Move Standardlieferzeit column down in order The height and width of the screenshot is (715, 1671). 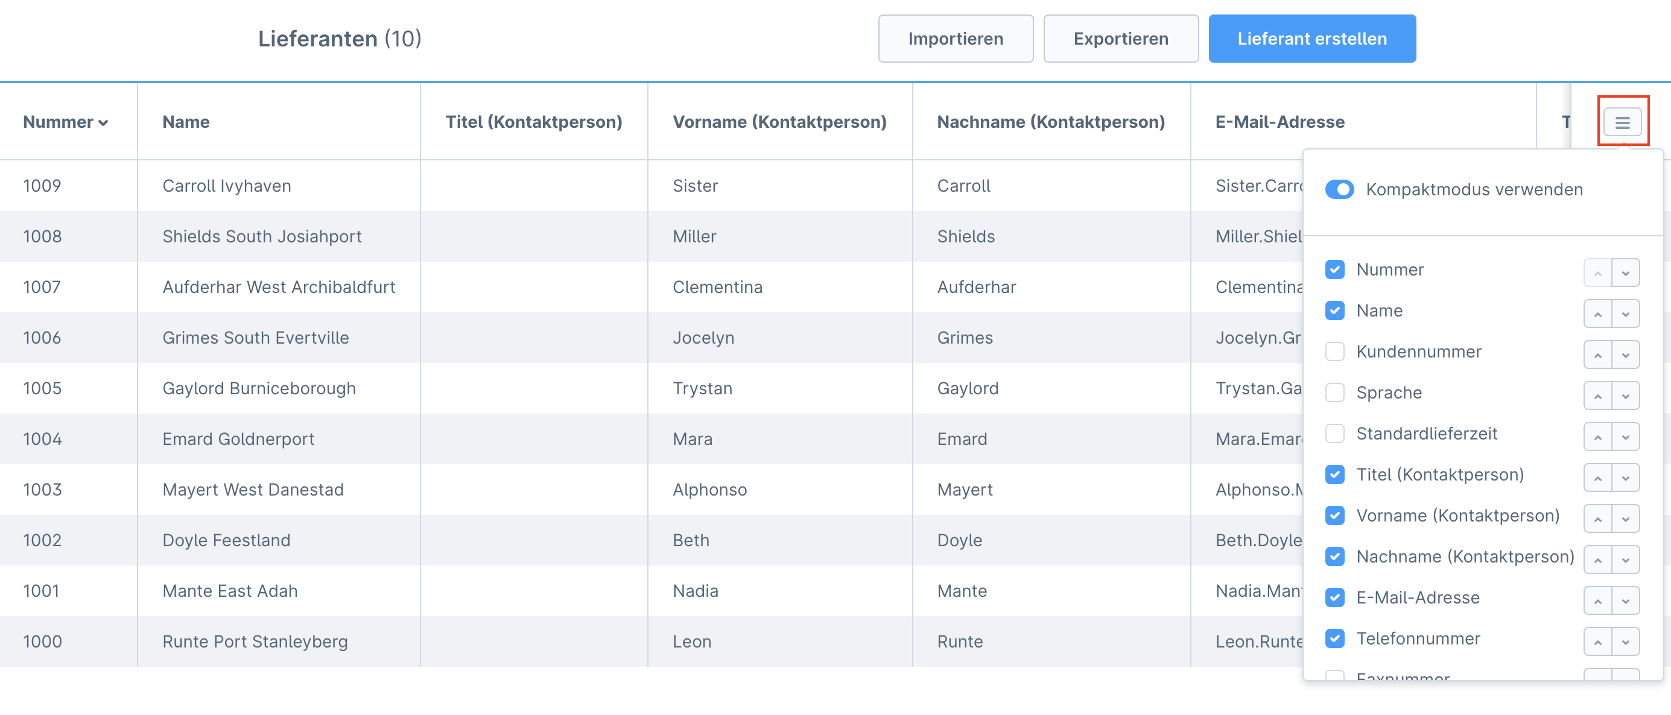coord(1625,437)
